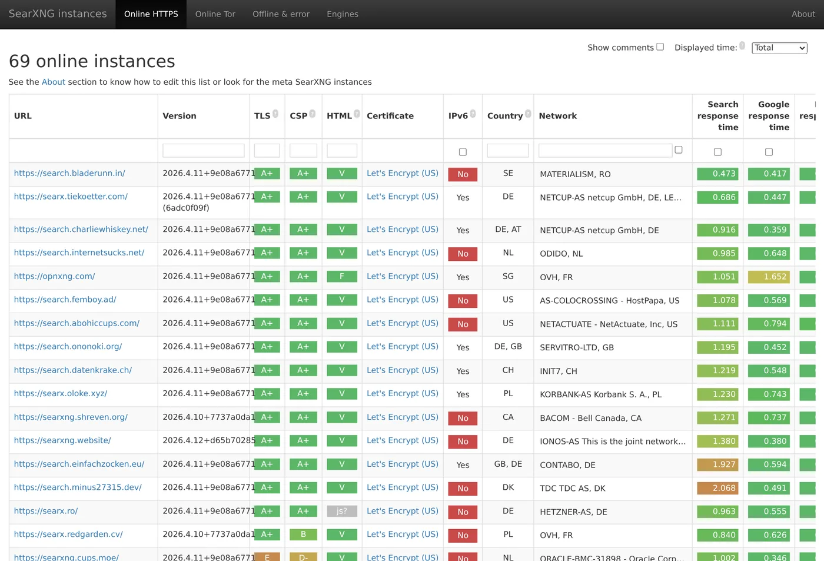Click the help icon next to CSP header
Screen dimensions: 824x561
click(x=313, y=114)
